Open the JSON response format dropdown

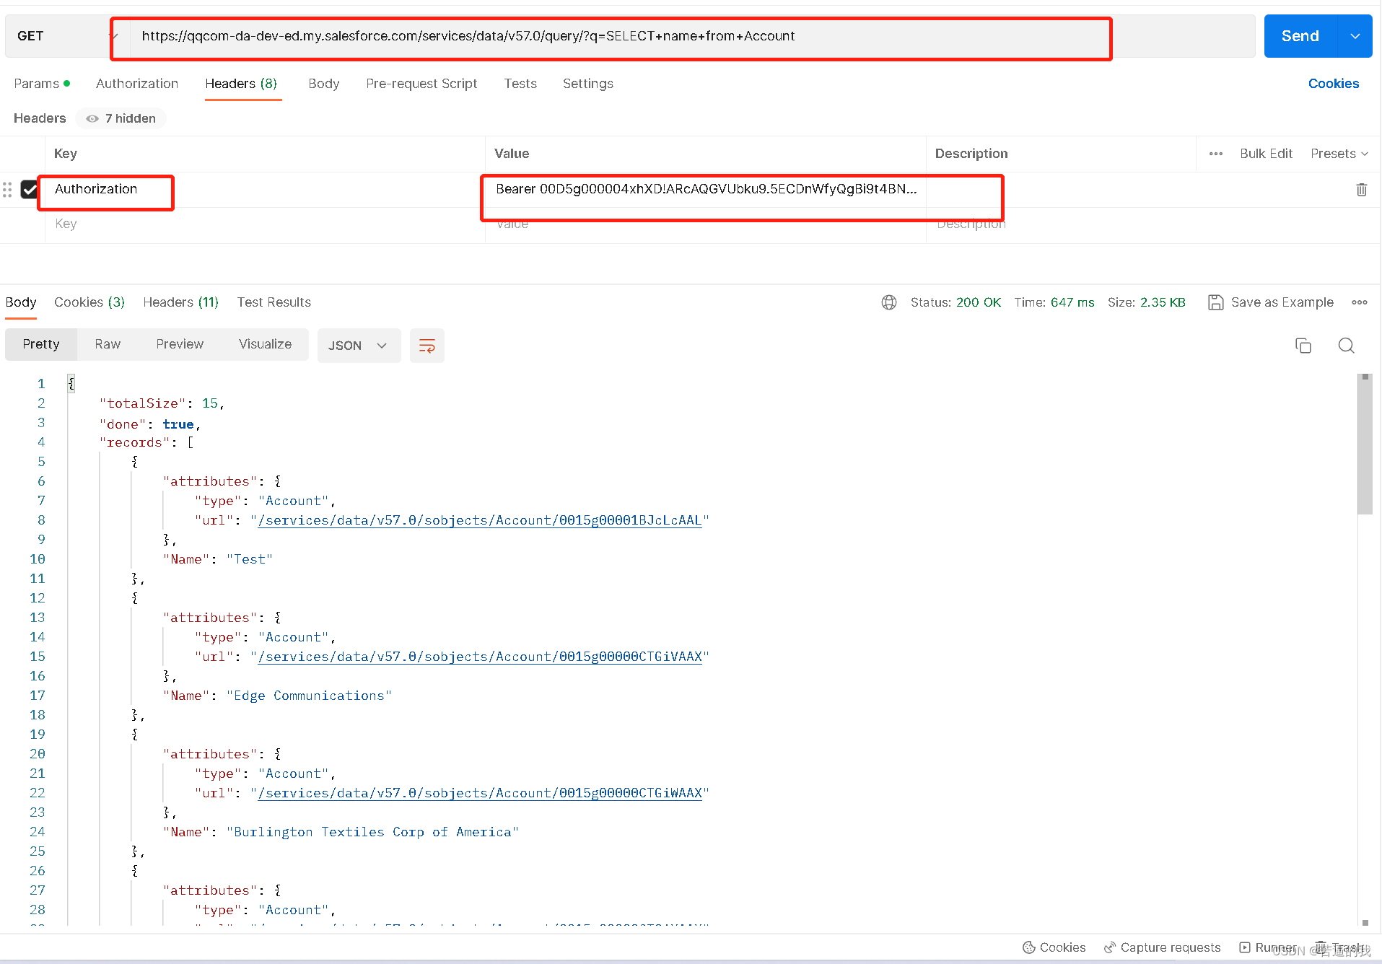[359, 345]
